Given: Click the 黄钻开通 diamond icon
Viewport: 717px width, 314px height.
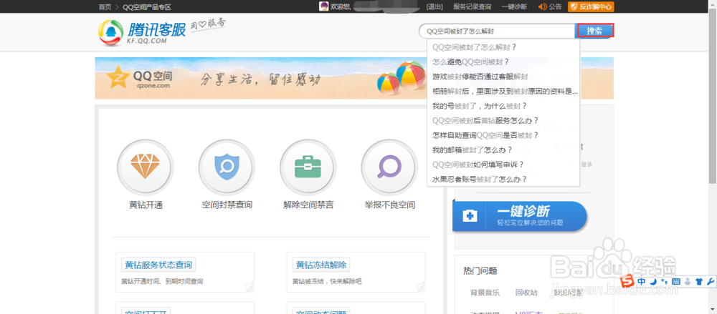Looking at the screenshot, I should (146, 167).
